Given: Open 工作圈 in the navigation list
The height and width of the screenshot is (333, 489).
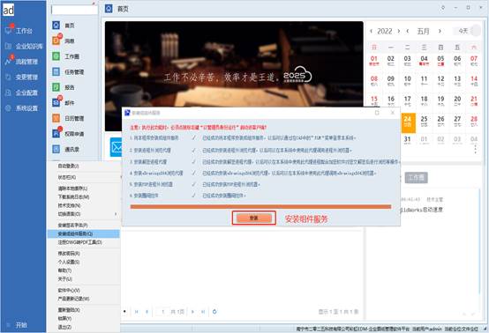Looking at the screenshot, I should pos(66,56).
